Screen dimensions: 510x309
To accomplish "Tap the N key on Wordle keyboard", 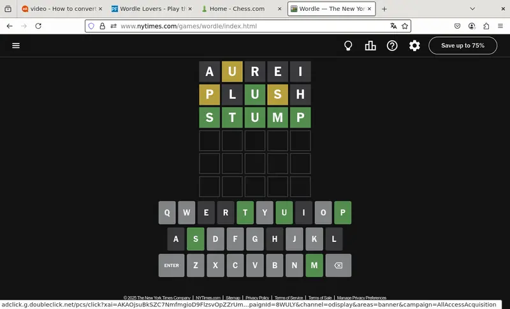I will [295, 266].
